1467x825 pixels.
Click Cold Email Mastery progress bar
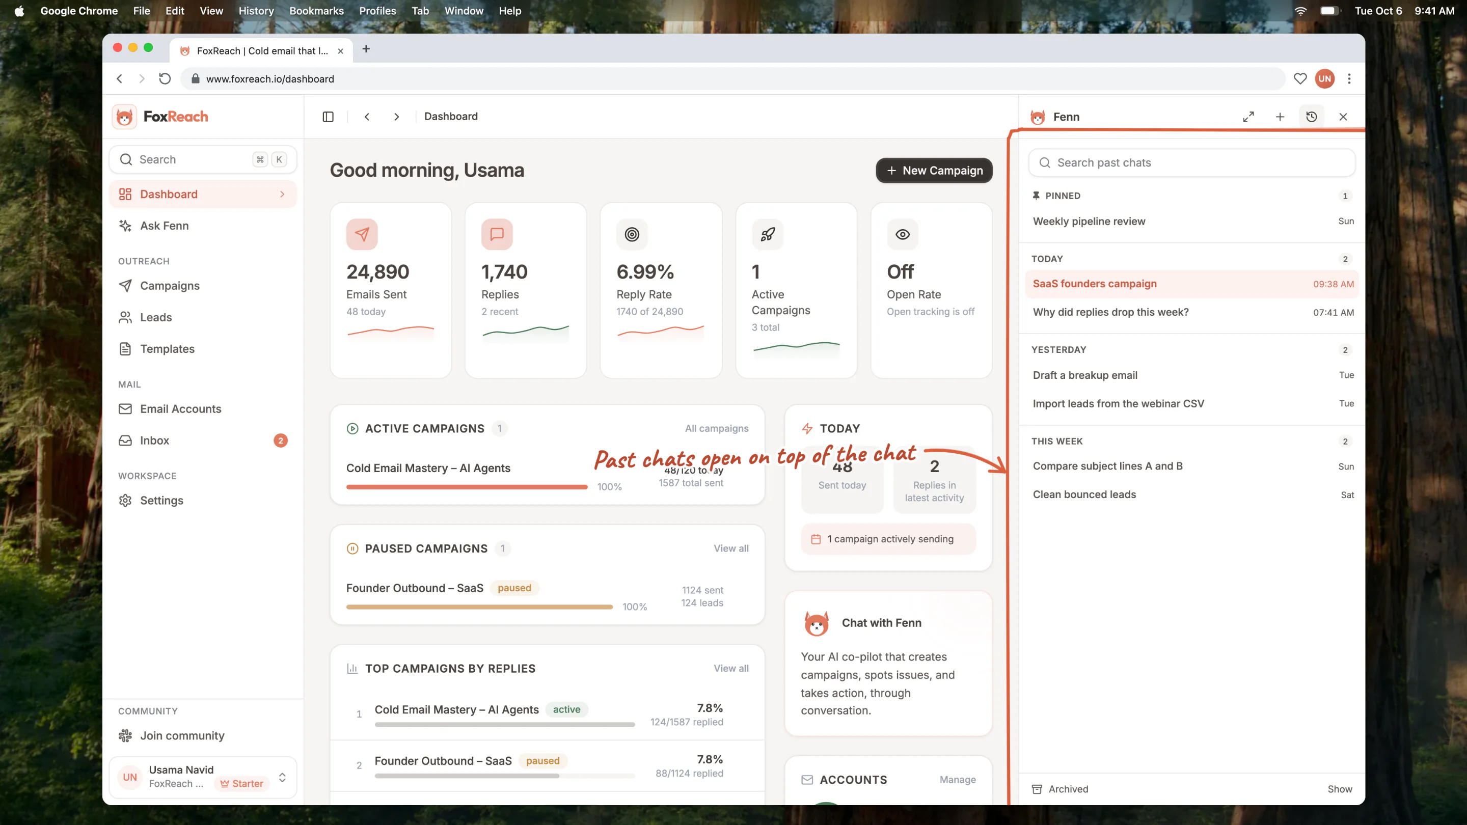point(467,487)
